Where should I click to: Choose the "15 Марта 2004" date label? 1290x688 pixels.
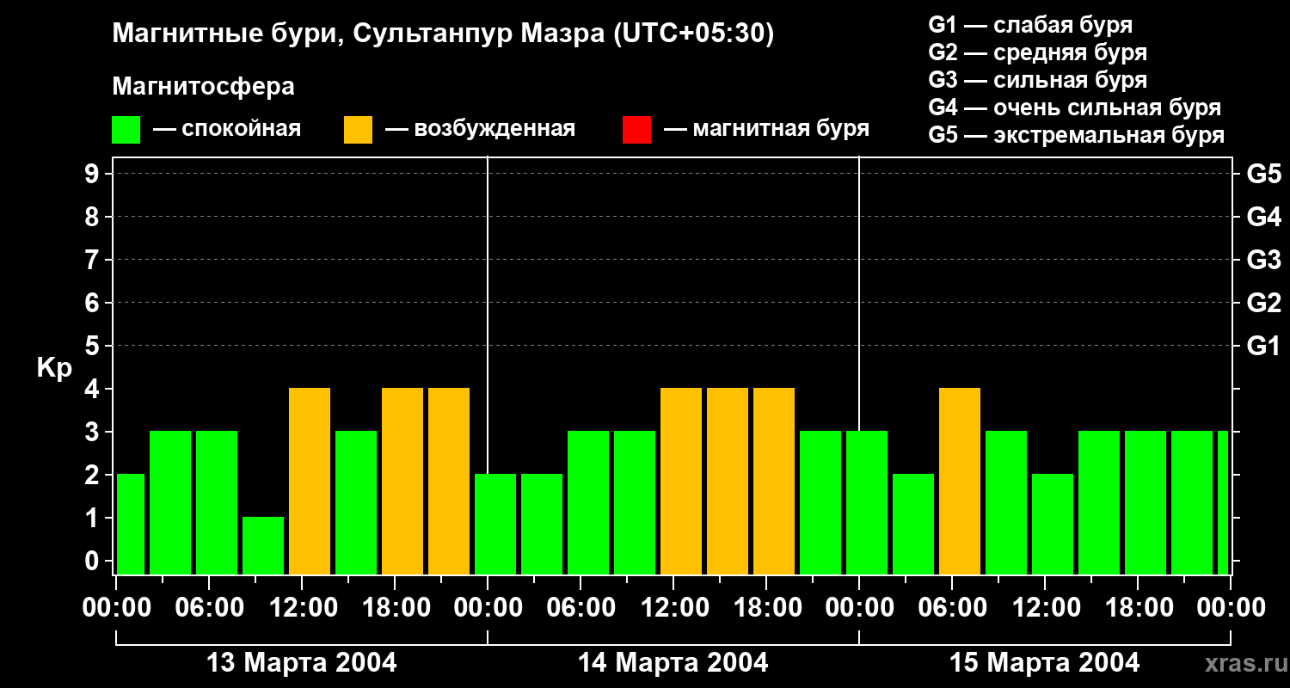pyautogui.click(x=1044, y=663)
